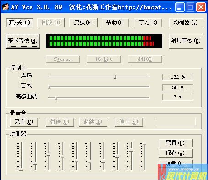Start recording with 录音 (C)
This screenshot has height=180, width=208.
click(24, 122)
